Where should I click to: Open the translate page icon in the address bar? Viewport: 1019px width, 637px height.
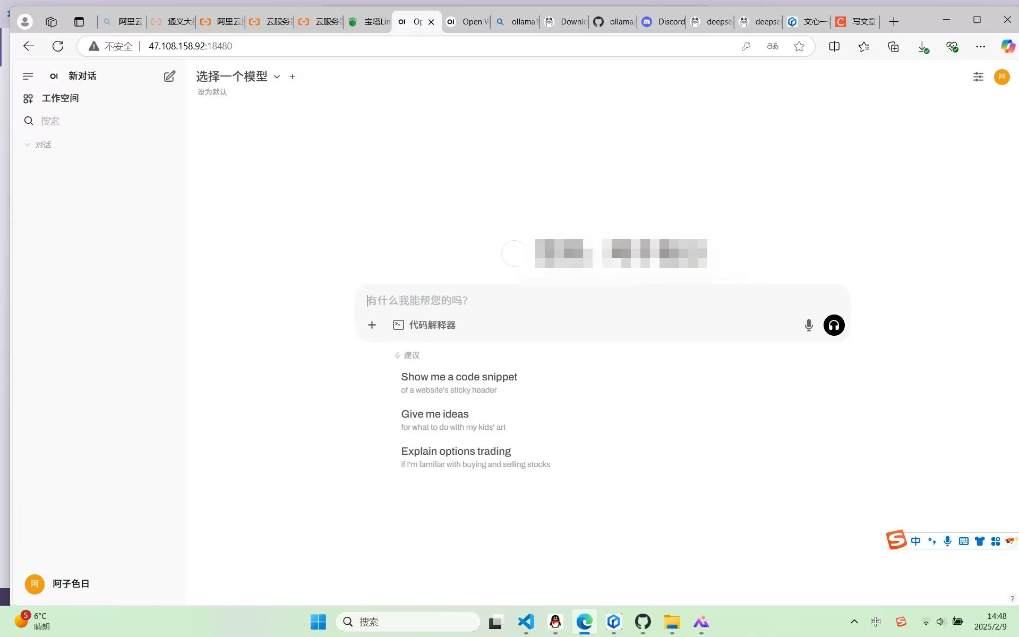coord(773,46)
